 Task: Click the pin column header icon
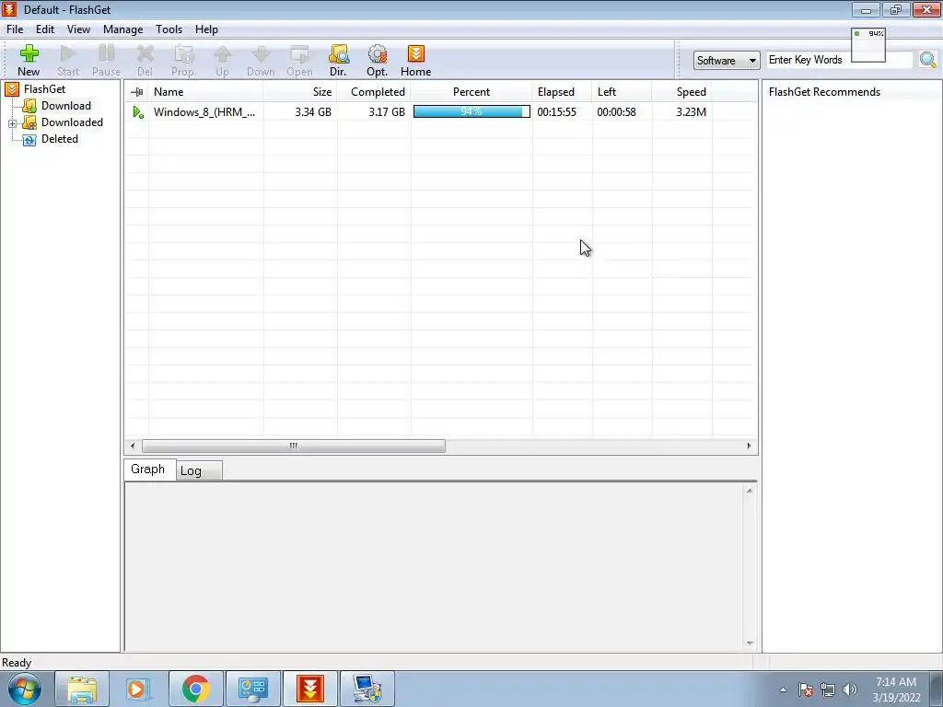[137, 92]
